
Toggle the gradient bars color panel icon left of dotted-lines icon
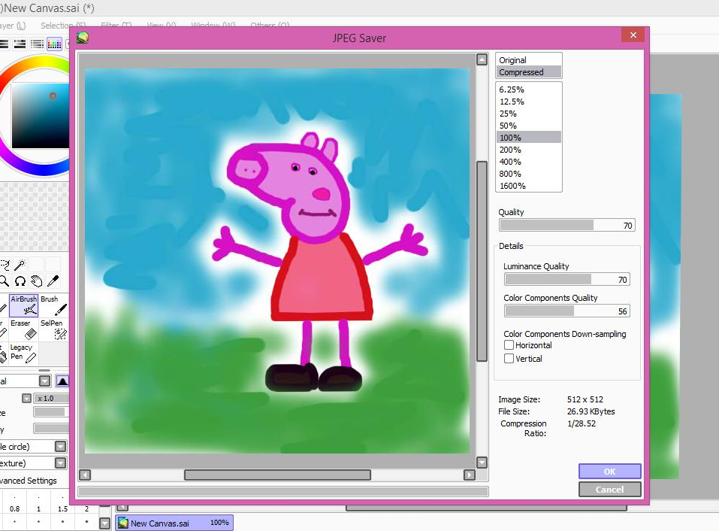pos(20,44)
